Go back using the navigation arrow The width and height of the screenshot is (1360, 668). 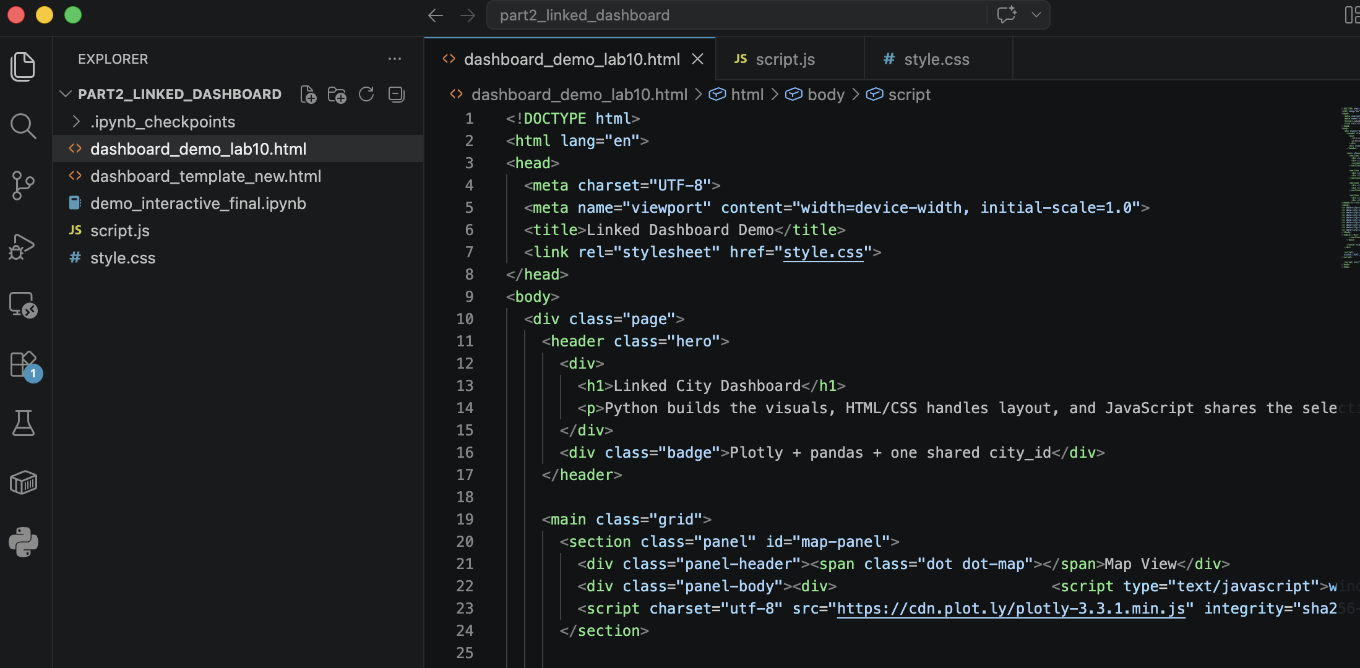tap(436, 15)
